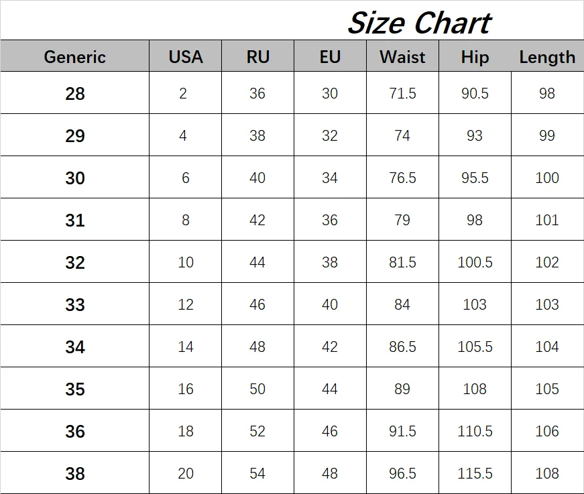
Task: Click USA size 12 cell
Action: click(185, 305)
